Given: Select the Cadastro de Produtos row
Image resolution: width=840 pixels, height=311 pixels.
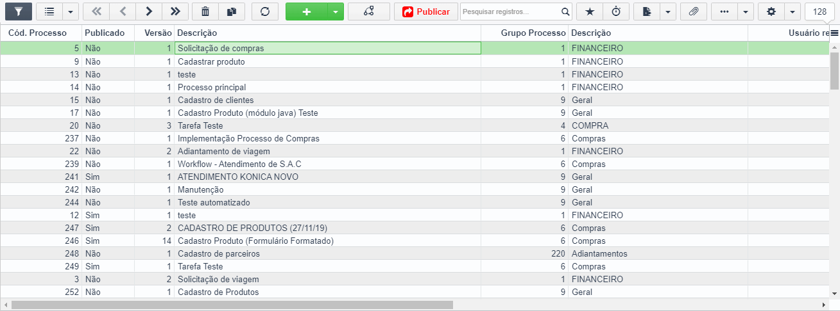Looking at the screenshot, I should 415,292.
